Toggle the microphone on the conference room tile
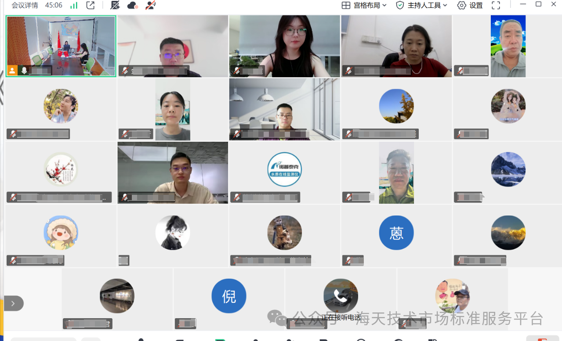 (x=24, y=70)
